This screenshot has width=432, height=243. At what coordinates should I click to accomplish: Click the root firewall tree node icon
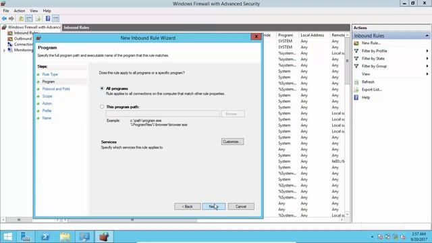tap(4, 27)
